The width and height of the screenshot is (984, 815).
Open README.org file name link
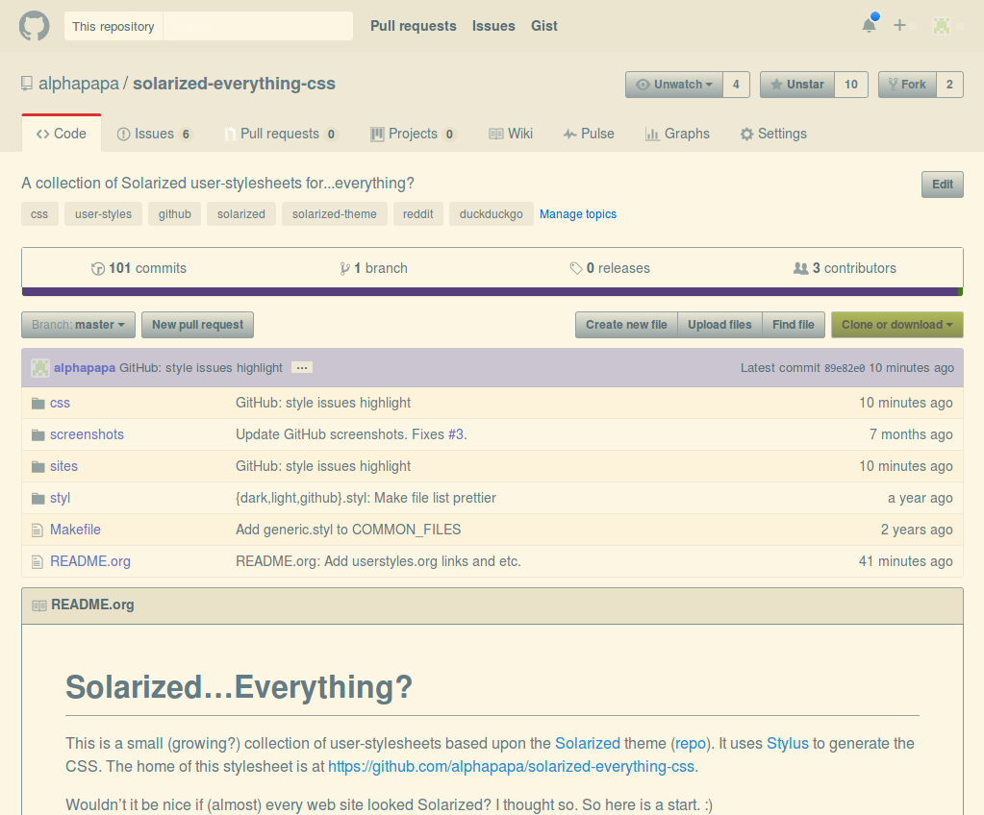[90, 561]
